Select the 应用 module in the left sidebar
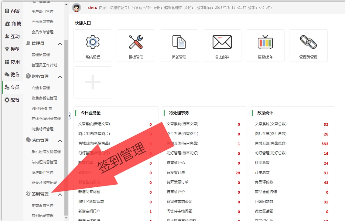The width and height of the screenshot is (345, 221). pos(12,62)
